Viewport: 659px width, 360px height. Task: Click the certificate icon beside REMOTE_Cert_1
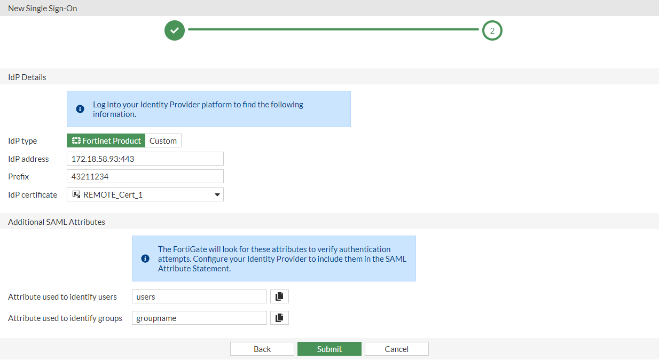(76, 194)
